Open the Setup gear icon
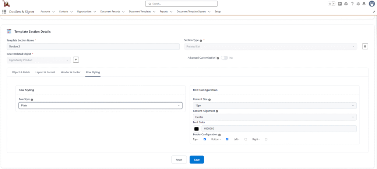The image size is (377, 169). point(358,4)
